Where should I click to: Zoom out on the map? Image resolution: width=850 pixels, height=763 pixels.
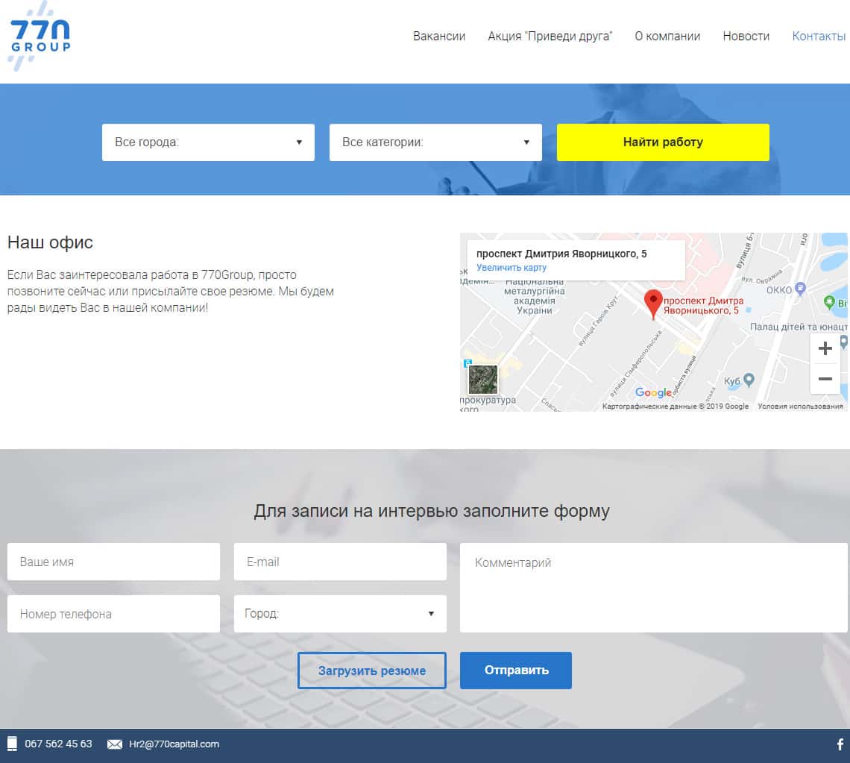(x=825, y=379)
